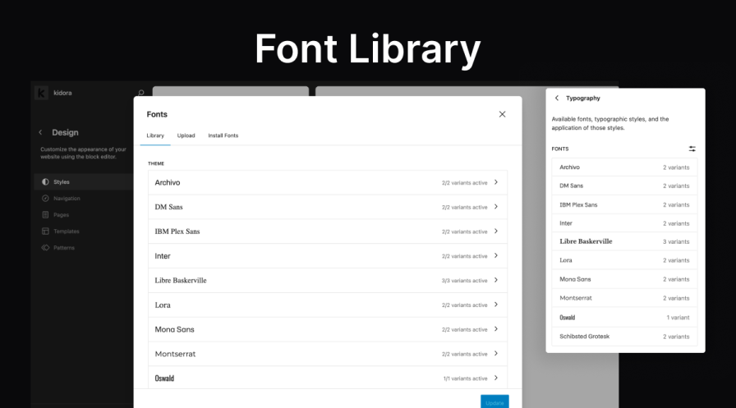Open Montserrat in the Typography panel

click(x=624, y=298)
